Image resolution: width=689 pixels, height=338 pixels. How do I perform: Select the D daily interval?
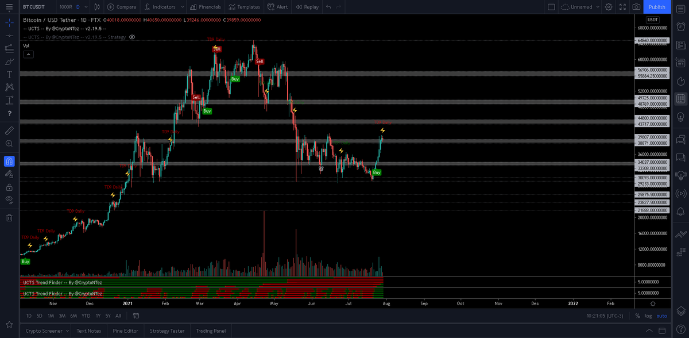[x=78, y=7]
